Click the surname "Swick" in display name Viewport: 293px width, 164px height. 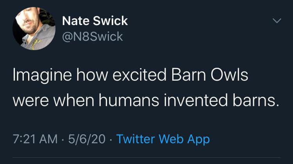(x=112, y=20)
